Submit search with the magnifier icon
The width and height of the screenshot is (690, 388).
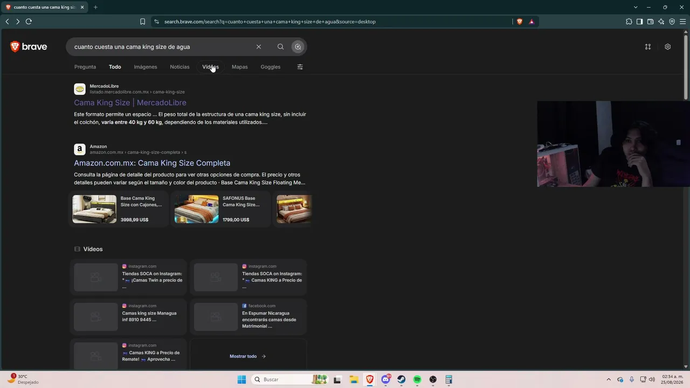(x=280, y=47)
